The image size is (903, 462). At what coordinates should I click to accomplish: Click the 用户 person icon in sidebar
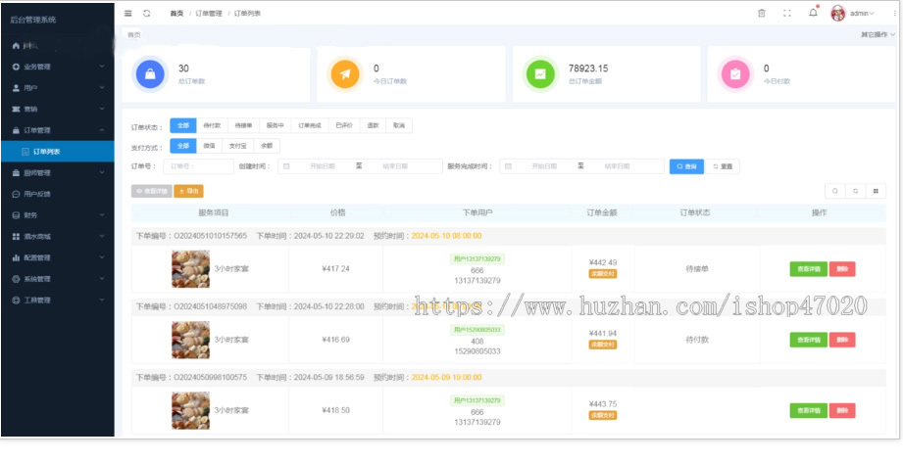coord(16,88)
